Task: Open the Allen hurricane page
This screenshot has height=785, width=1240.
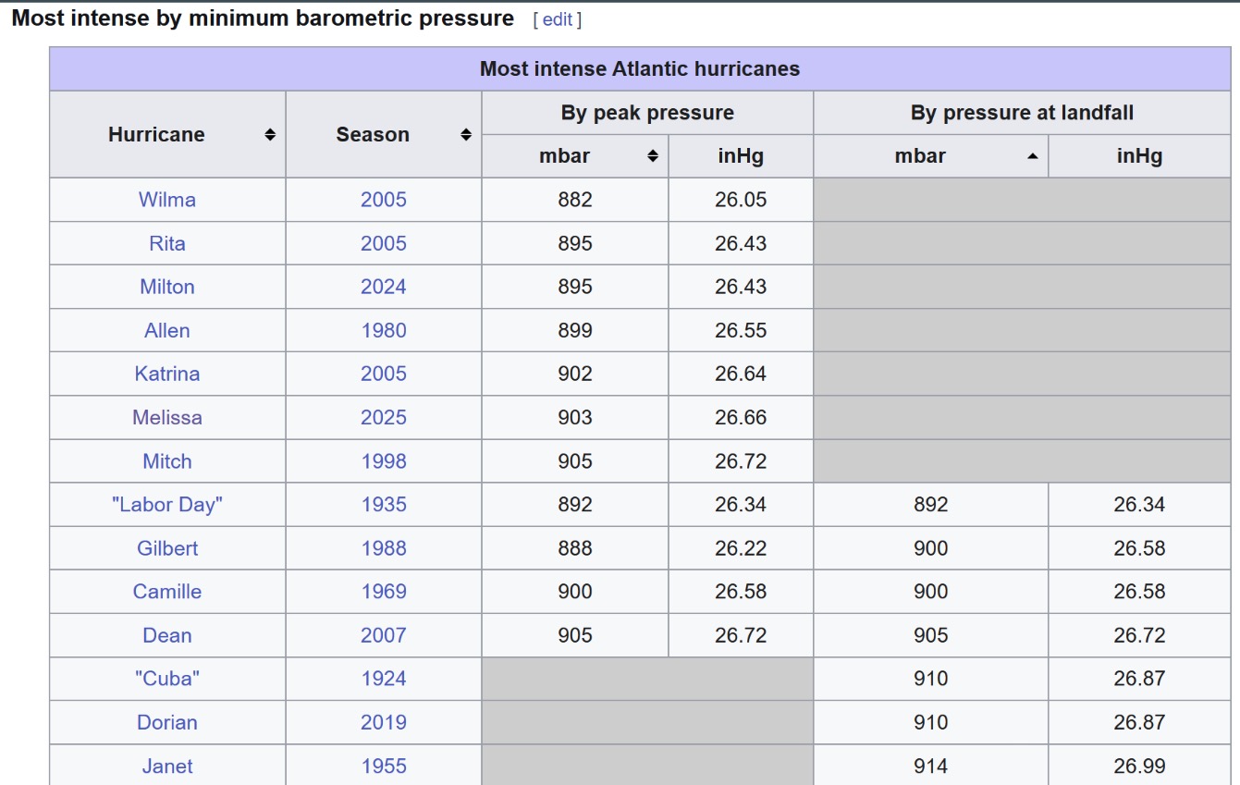Action: pyautogui.click(x=167, y=330)
